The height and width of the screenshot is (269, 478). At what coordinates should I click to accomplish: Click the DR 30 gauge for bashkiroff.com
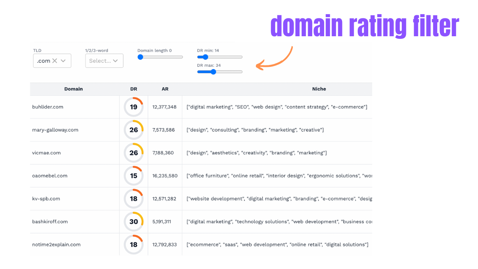click(134, 222)
